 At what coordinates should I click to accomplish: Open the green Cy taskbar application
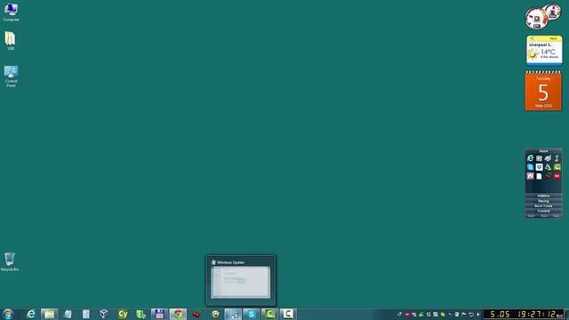coord(123,314)
